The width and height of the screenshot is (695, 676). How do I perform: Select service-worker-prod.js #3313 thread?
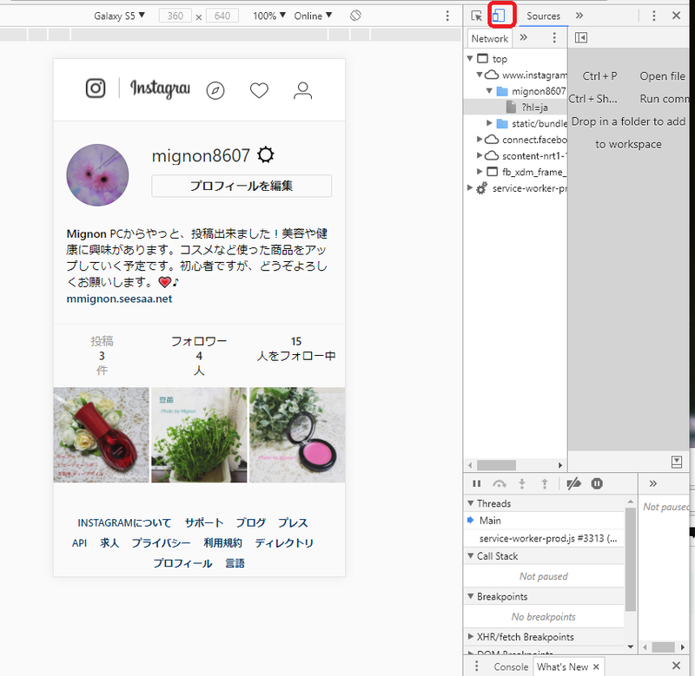545,538
